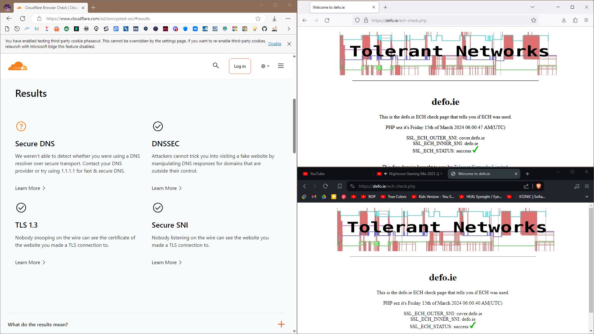The image size is (594, 334).
Task: Click Brave share page icon
Action: (x=526, y=186)
